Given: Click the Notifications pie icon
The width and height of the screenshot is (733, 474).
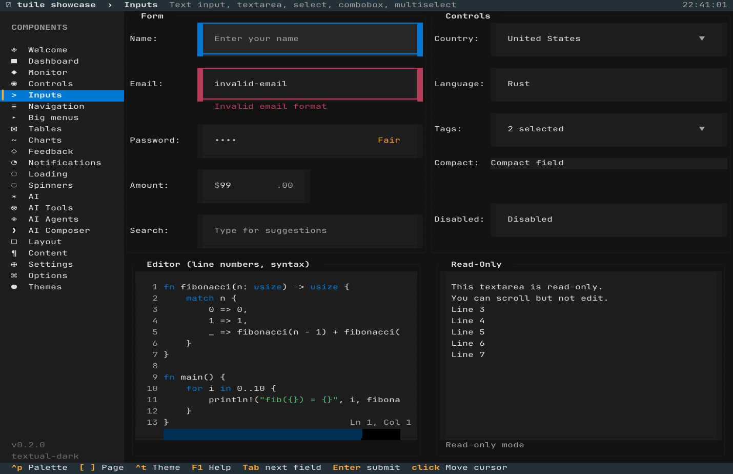Looking at the screenshot, I should tap(14, 163).
